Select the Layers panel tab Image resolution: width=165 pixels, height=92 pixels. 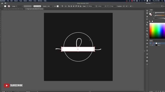point(151,41)
